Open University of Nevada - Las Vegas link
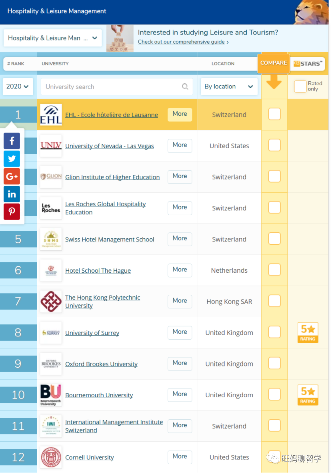This screenshot has width=332, height=473. 109,146
